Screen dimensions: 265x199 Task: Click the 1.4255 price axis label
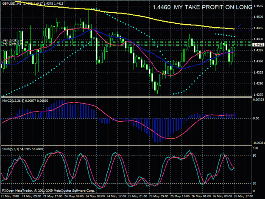click(258, 95)
